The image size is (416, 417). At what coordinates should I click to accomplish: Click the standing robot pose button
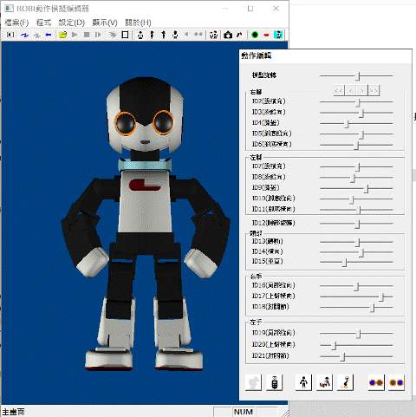tap(303, 382)
